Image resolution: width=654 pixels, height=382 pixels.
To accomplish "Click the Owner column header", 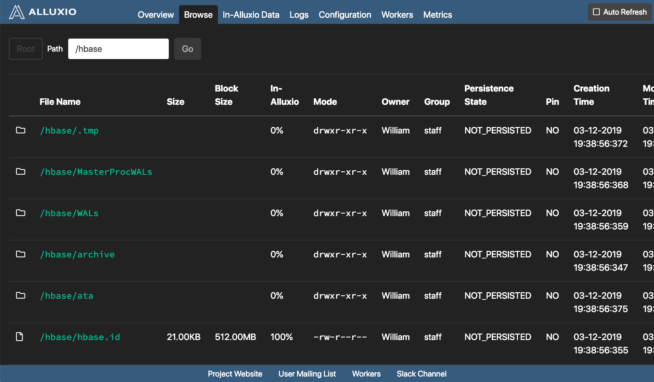I will click(395, 102).
